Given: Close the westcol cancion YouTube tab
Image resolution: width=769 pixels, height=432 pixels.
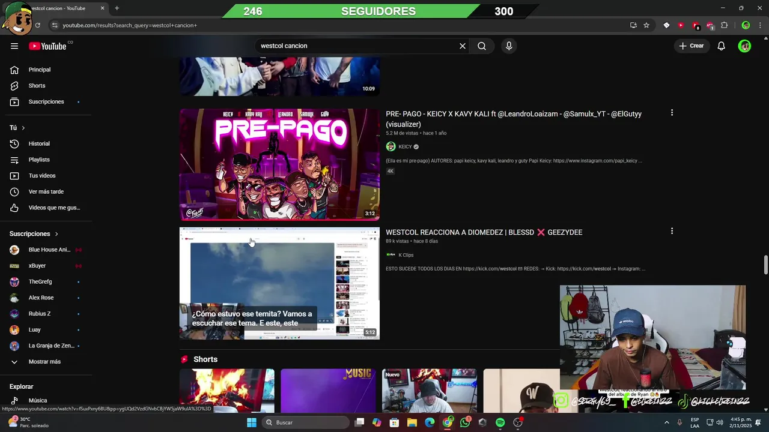Looking at the screenshot, I should pyautogui.click(x=102, y=8).
